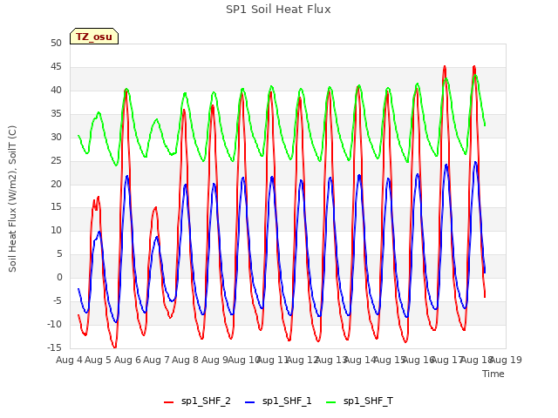This screenshot has height=418, width=558.
Task: Click the 0 y-axis tick label
Action: (59, 278)
